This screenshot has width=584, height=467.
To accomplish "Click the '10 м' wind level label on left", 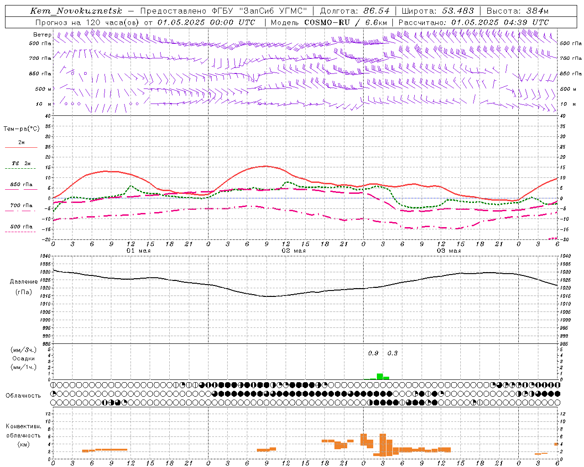I will 43,104.
